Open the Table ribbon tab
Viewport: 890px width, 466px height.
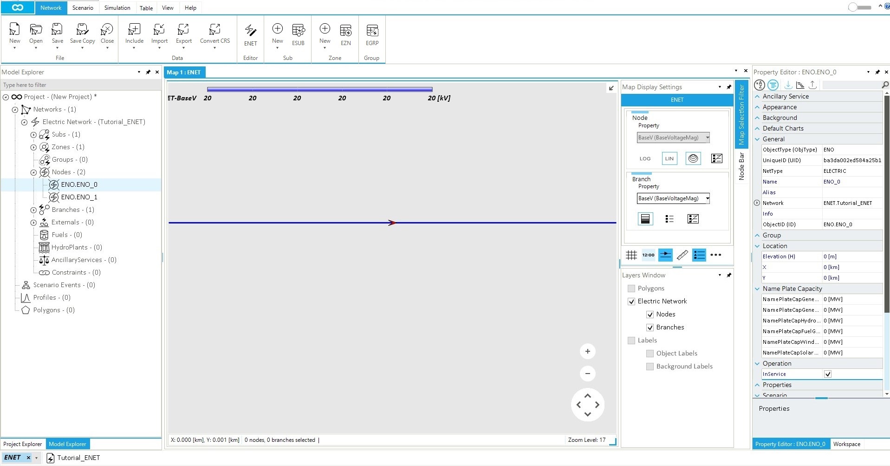coord(146,8)
